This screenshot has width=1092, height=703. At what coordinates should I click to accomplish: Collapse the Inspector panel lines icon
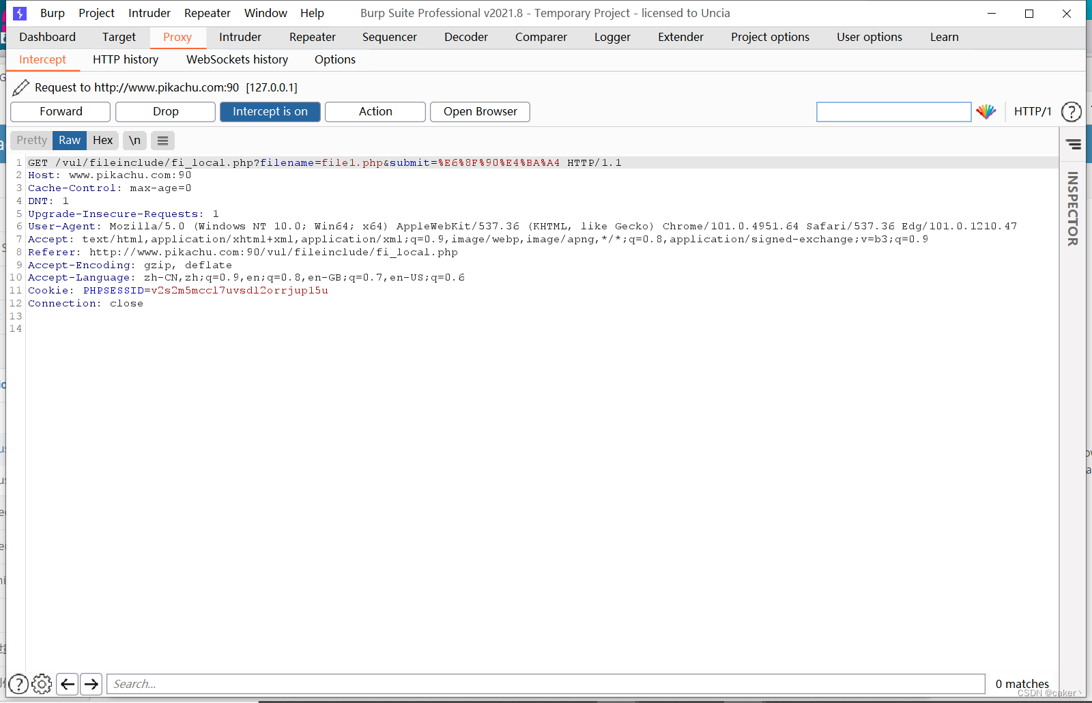coord(1074,144)
